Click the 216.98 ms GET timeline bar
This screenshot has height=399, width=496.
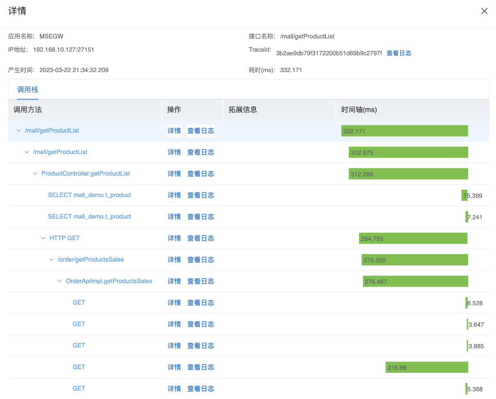[x=426, y=367]
